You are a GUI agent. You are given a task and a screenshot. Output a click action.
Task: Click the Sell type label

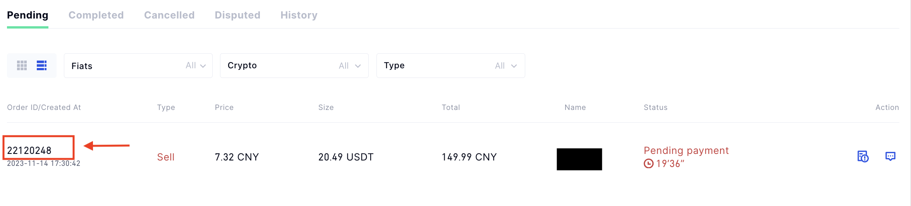166,157
